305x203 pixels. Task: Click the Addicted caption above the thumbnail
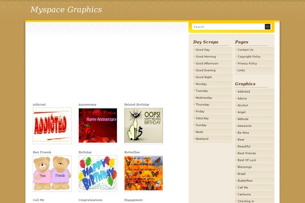click(39, 105)
